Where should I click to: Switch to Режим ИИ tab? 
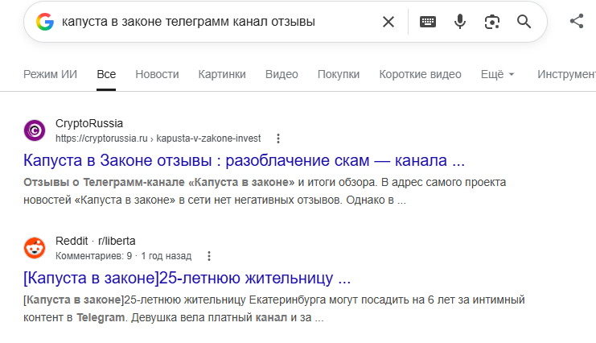(50, 74)
